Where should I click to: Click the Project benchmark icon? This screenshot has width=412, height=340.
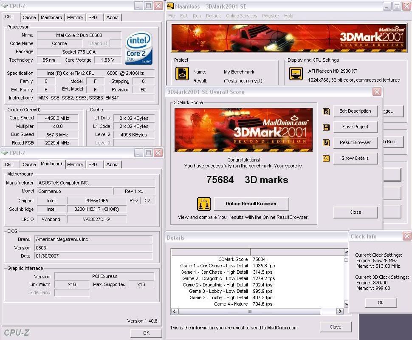(x=182, y=74)
